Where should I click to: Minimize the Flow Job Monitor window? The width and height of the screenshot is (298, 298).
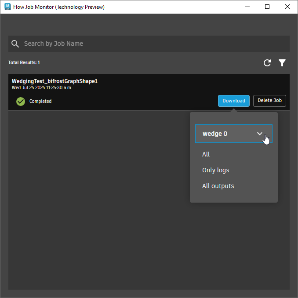pos(247,7)
